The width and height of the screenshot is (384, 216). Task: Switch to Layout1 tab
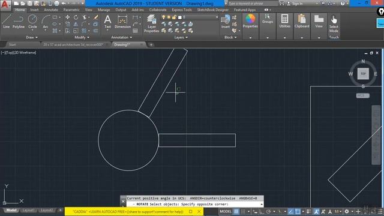[x=28, y=210]
